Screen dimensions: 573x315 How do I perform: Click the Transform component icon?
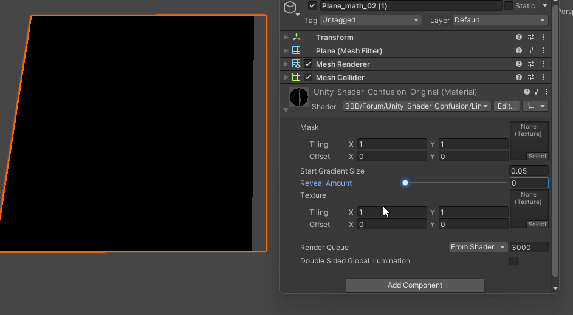tap(297, 37)
